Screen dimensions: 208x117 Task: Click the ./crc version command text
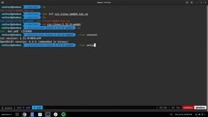pos(87,35)
